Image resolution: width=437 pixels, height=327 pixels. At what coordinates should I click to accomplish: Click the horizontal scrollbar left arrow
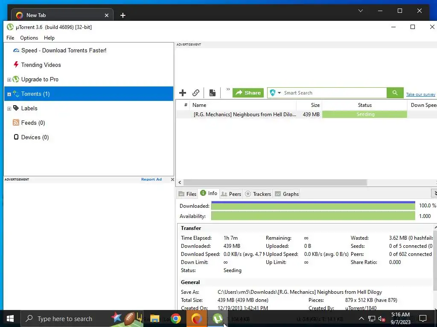pos(180,182)
